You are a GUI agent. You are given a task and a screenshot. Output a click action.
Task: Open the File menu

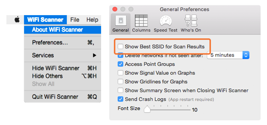pyautogui.click(x=75, y=20)
